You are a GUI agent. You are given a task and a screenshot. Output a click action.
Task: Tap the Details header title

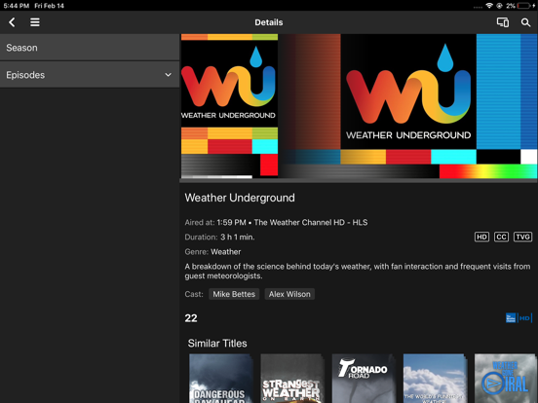click(x=269, y=22)
